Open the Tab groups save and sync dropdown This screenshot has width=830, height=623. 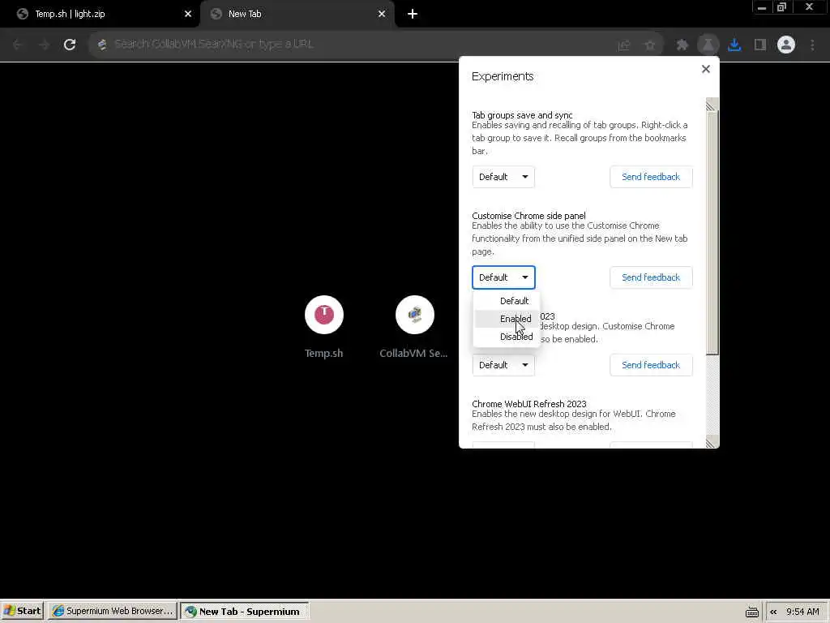[x=503, y=177]
